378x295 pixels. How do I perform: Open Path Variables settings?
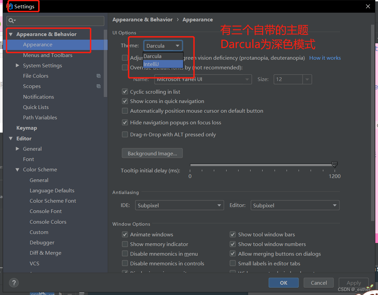tap(40, 118)
